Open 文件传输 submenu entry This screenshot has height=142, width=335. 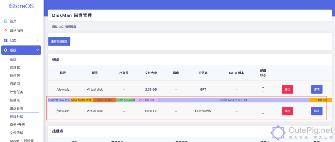click(16, 133)
